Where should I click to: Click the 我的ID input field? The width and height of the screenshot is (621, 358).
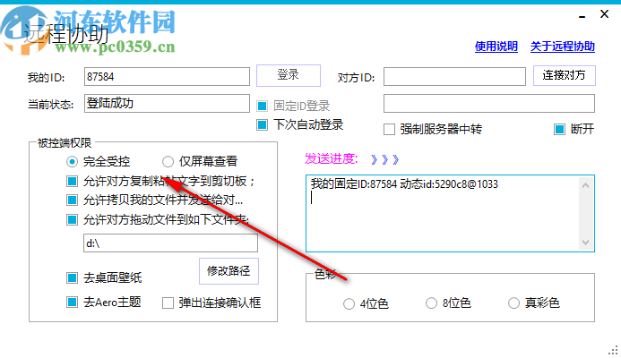click(167, 76)
